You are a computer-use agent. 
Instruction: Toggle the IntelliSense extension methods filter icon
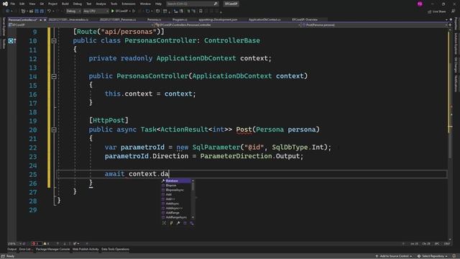192,223
